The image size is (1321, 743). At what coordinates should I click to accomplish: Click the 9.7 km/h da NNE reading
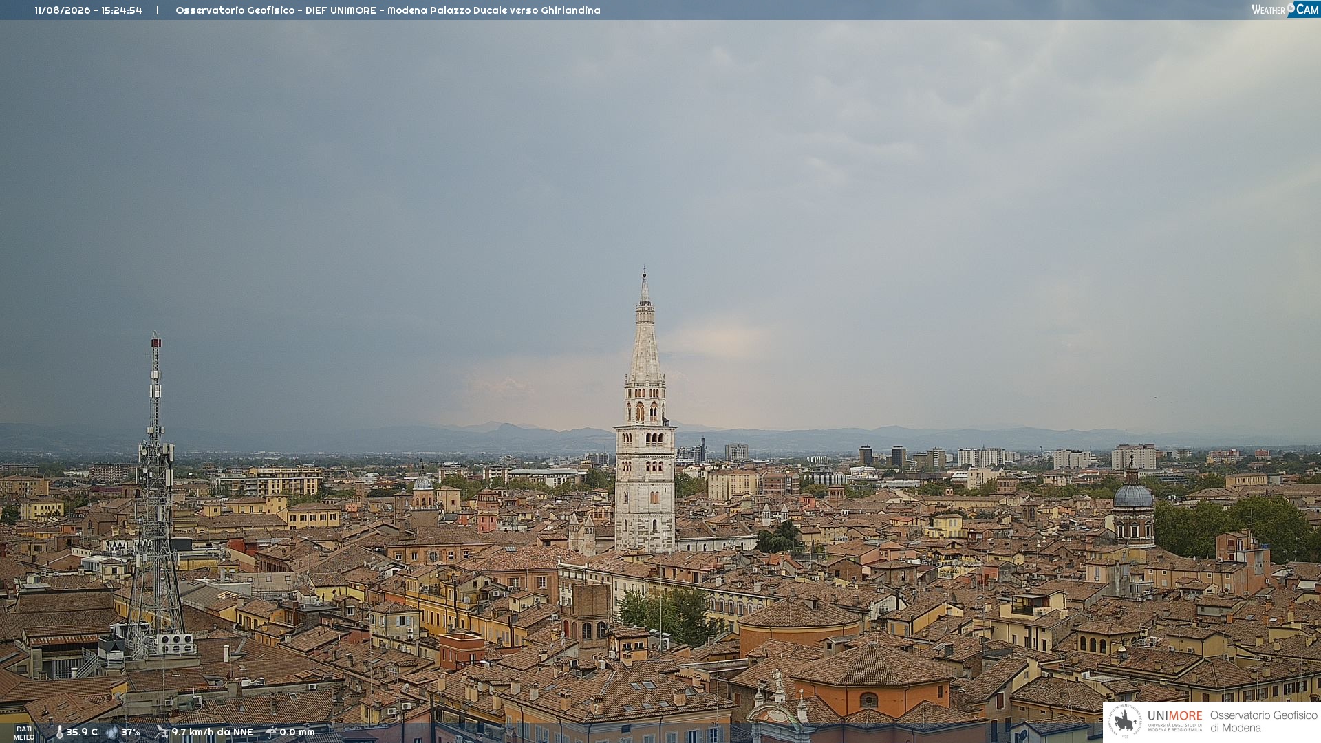(x=212, y=733)
